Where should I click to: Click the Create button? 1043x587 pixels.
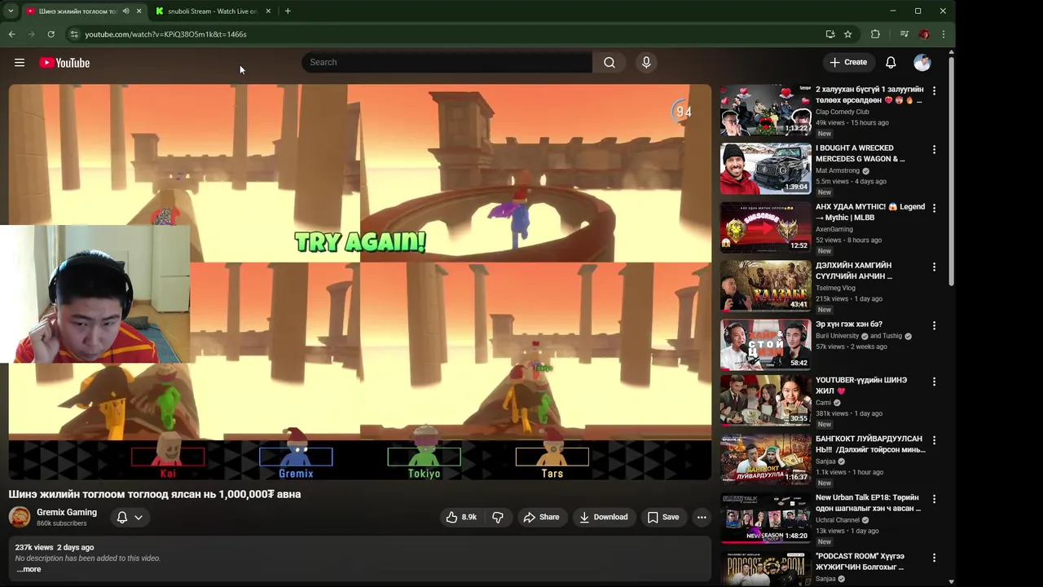click(848, 62)
